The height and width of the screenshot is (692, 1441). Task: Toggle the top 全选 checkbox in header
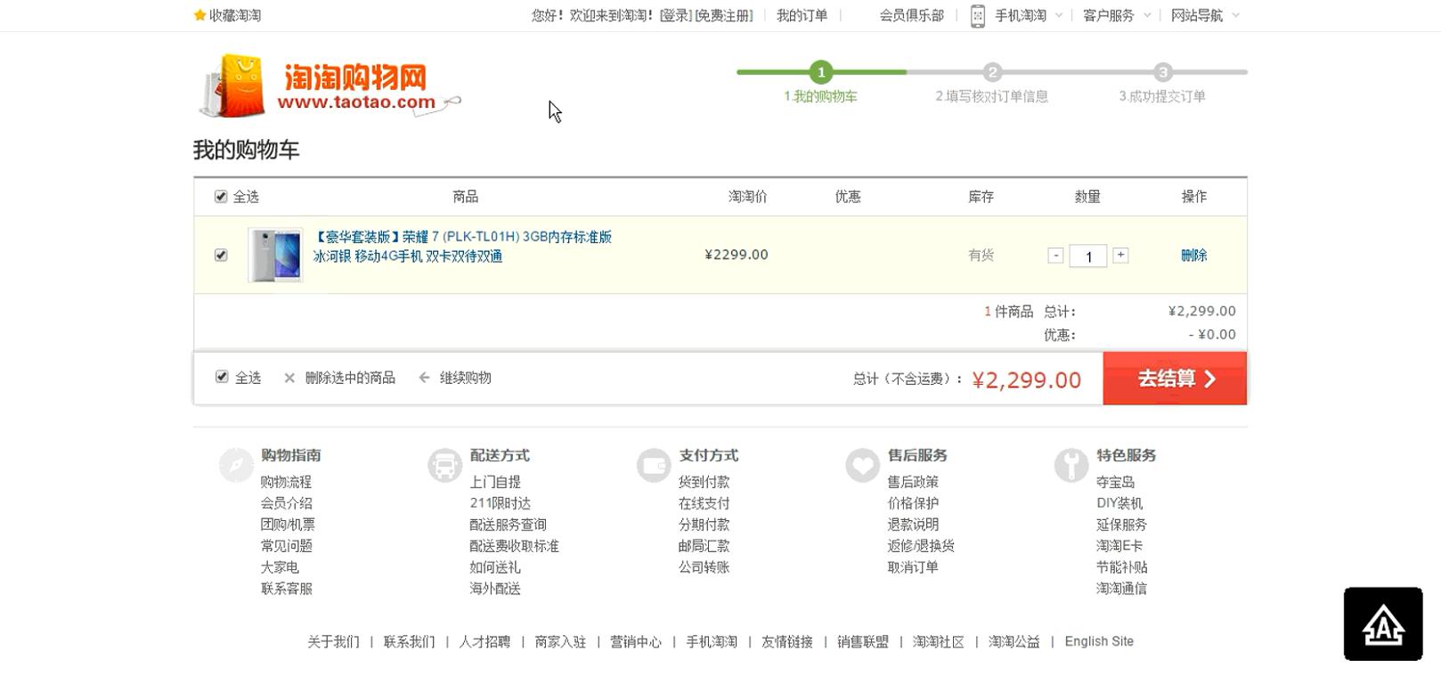tap(221, 197)
